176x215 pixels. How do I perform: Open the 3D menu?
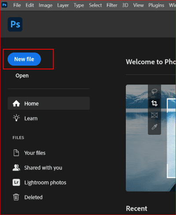[x=125, y=5]
